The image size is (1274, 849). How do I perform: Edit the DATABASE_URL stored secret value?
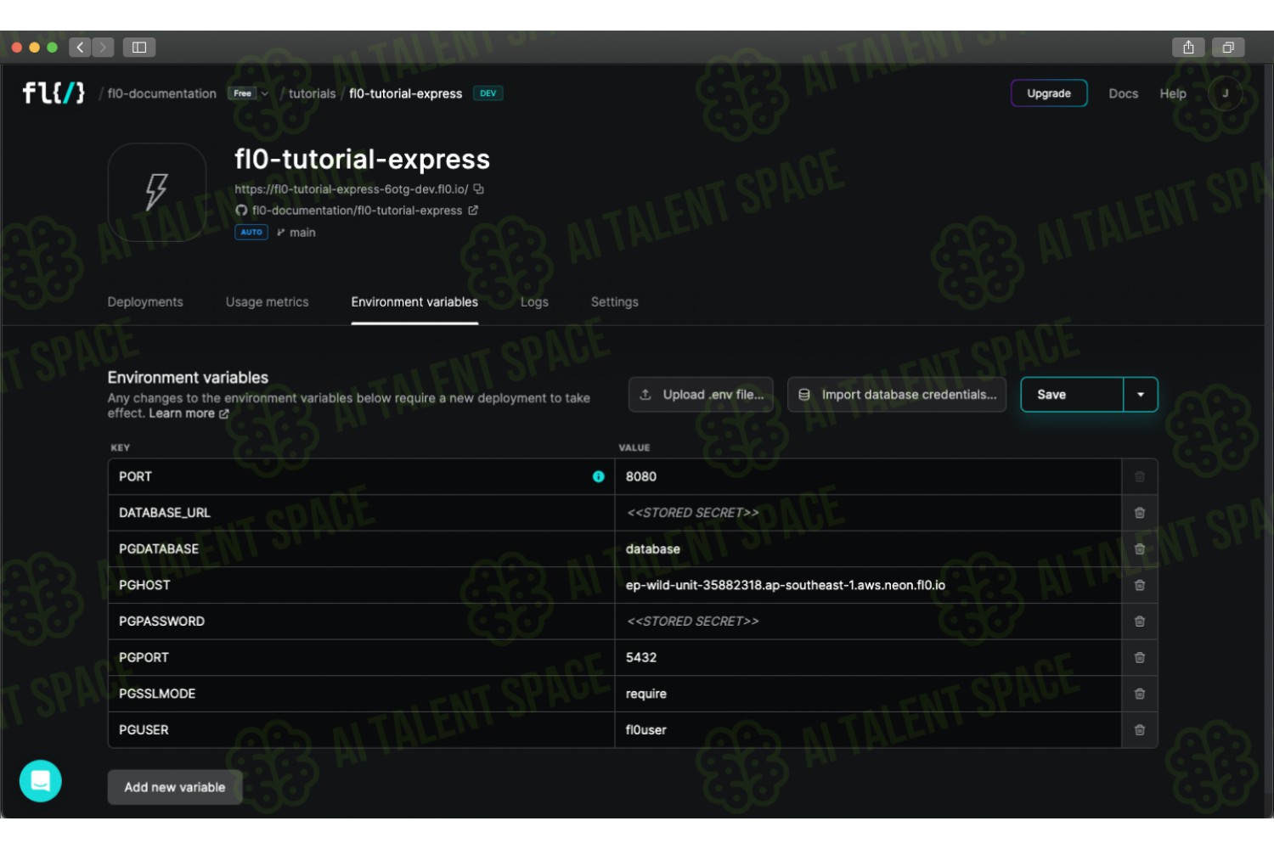[868, 513]
